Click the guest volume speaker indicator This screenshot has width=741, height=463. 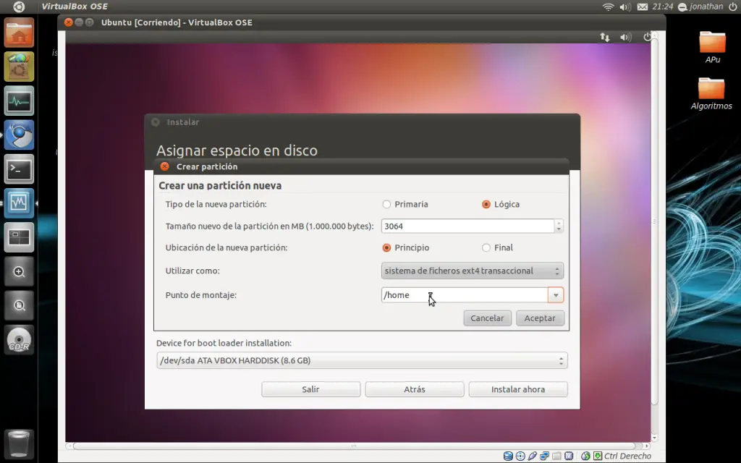pyautogui.click(x=626, y=37)
